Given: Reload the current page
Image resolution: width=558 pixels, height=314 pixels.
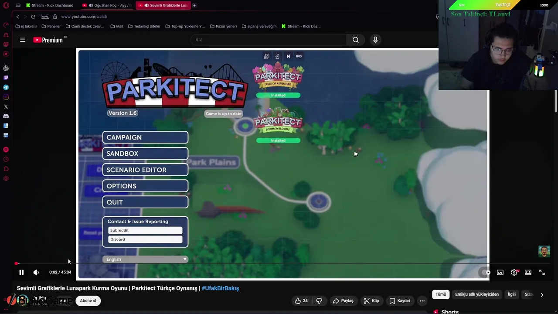Looking at the screenshot, I should [x=33, y=17].
